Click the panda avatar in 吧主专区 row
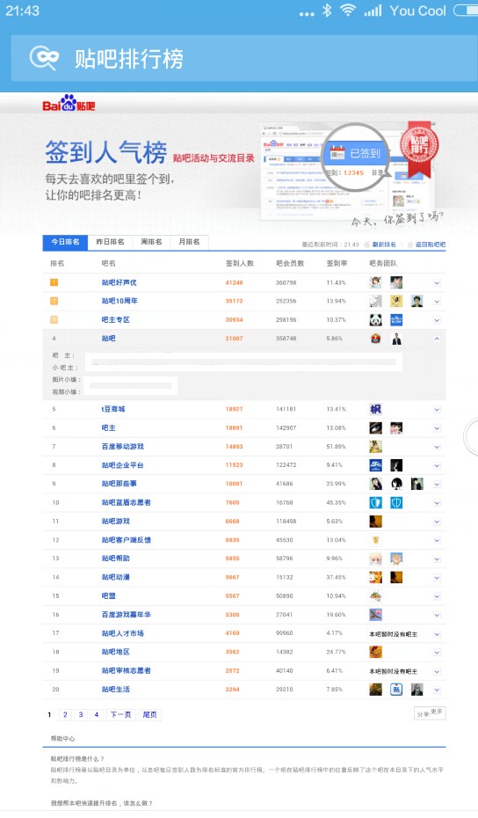 pos(375,320)
